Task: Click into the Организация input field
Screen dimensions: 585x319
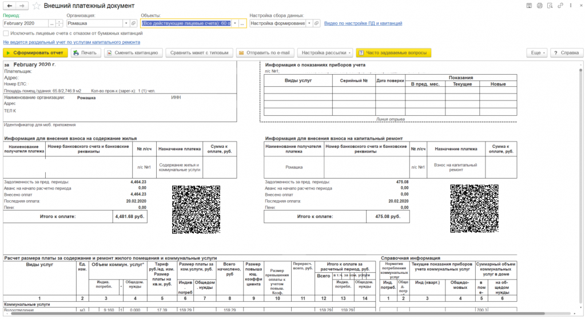Action: pyautogui.click(x=95, y=23)
